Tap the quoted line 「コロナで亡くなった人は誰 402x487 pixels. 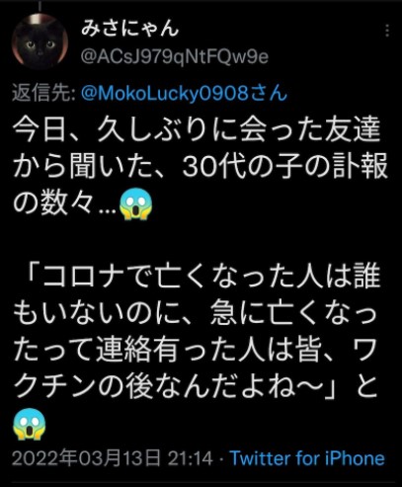coord(202,276)
